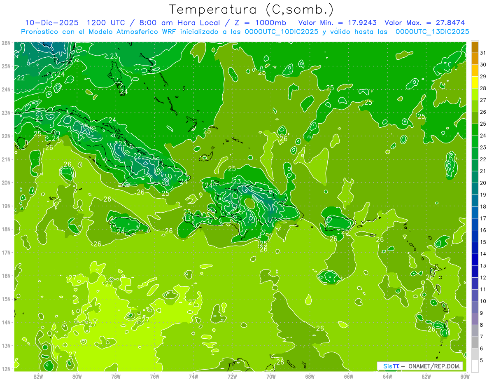Viewport: 494px width, 382px height.
Task: Click the 'SisTT - ONAMET/REP.DOM.' credit label
Action: 420,366
